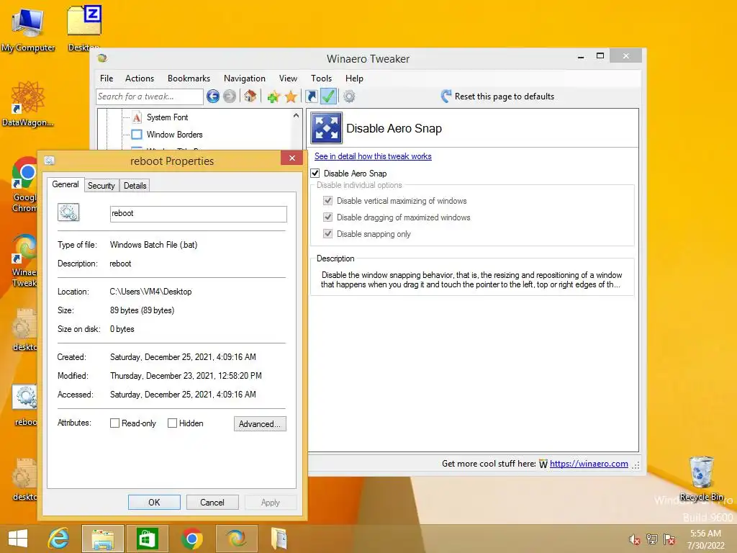The width and height of the screenshot is (737, 553).
Task: Open Windows Store from taskbar
Action: (x=147, y=539)
